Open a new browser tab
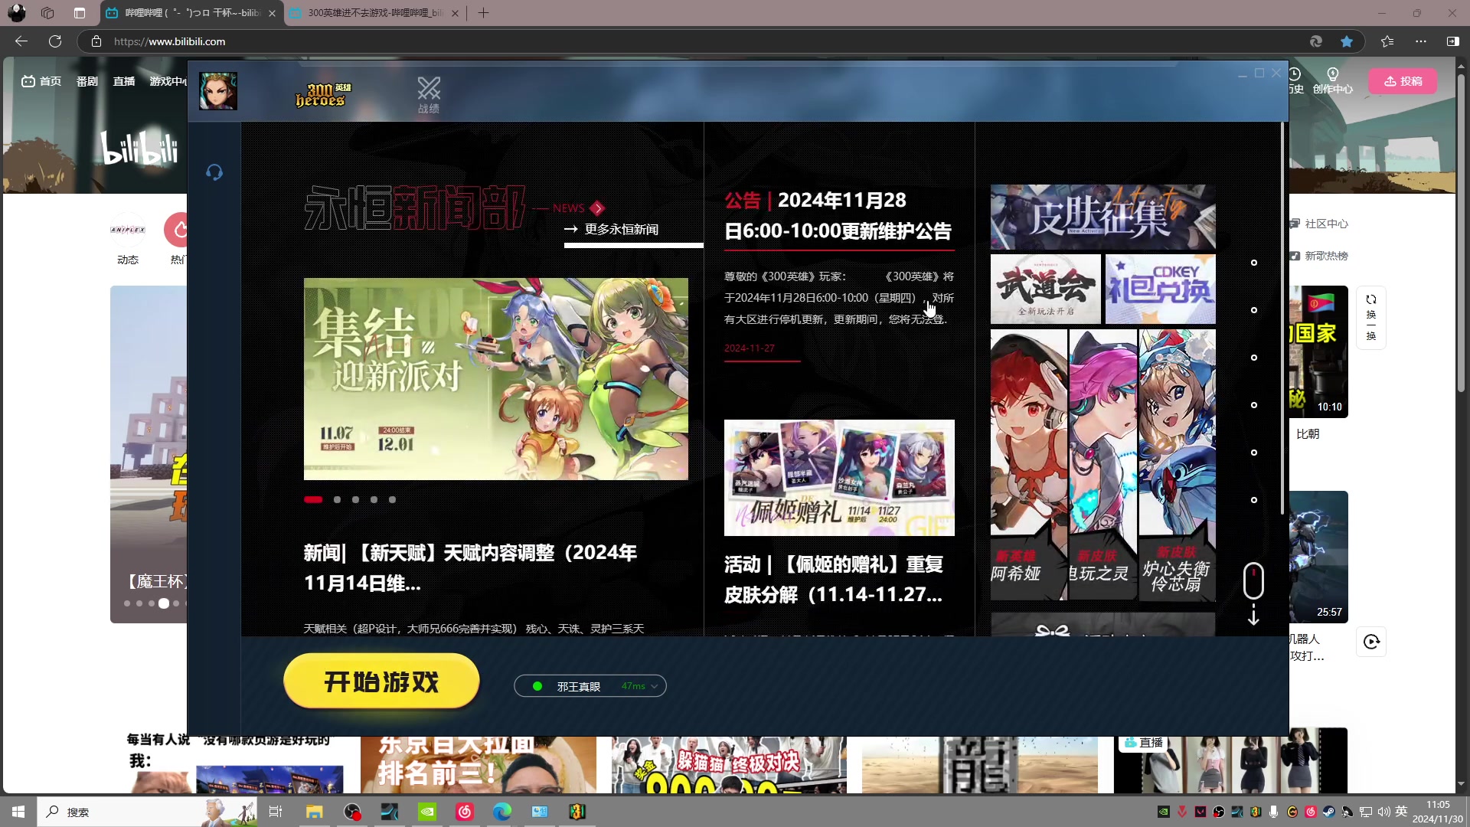1470x827 pixels. (483, 13)
